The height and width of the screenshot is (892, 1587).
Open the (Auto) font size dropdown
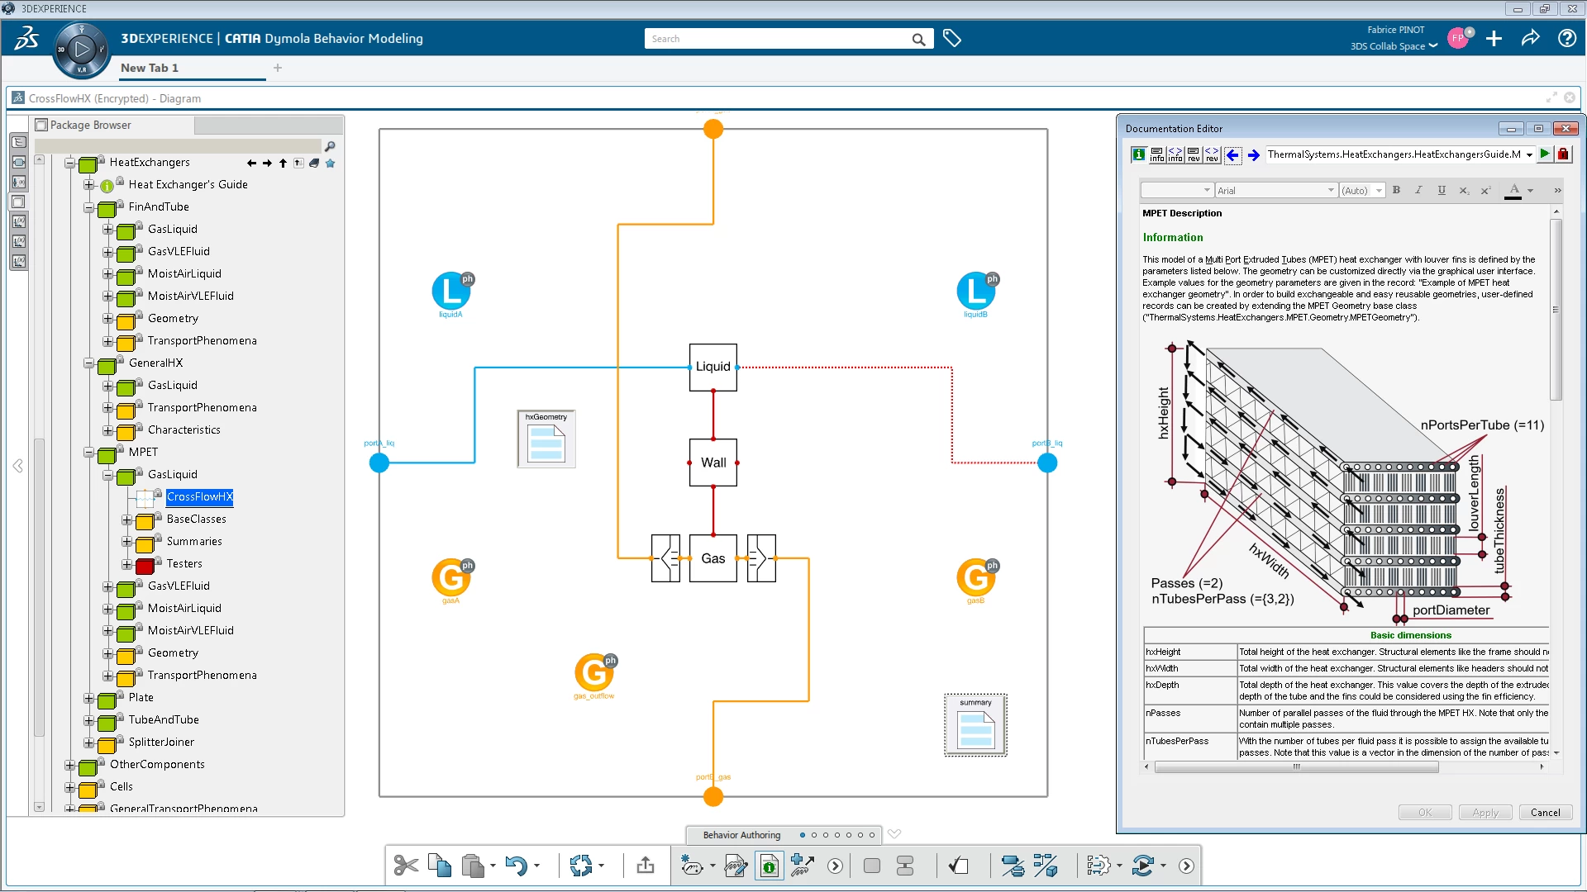click(x=1380, y=190)
